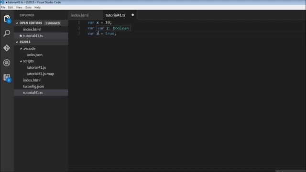This screenshot has width=306, height=172.
Task: Open the Search view icon
Action: (7, 33)
